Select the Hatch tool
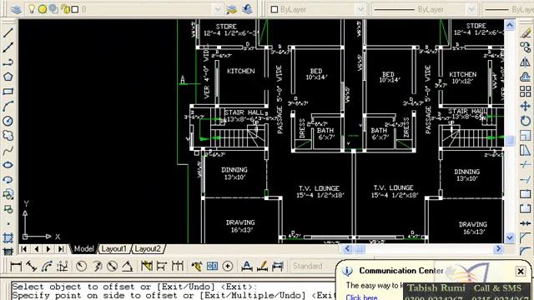534x300 pixels. tap(8, 237)
